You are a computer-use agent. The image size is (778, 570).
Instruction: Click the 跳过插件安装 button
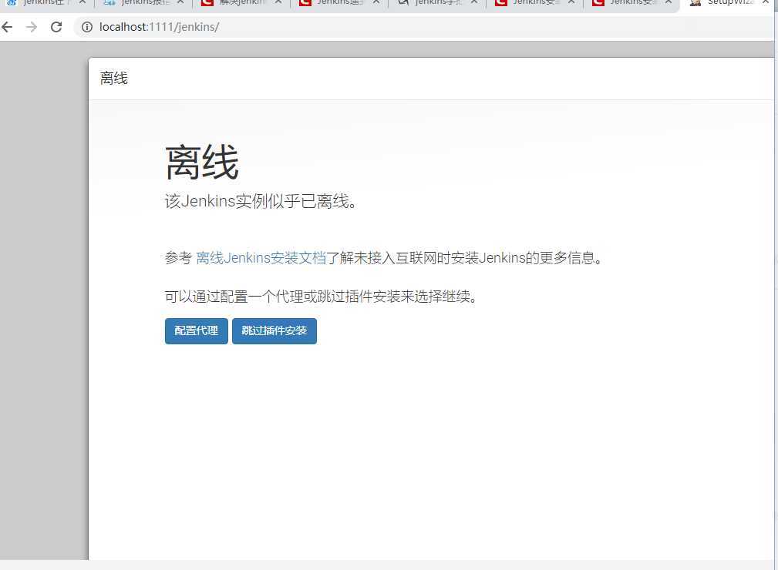[x=274, y=330]
